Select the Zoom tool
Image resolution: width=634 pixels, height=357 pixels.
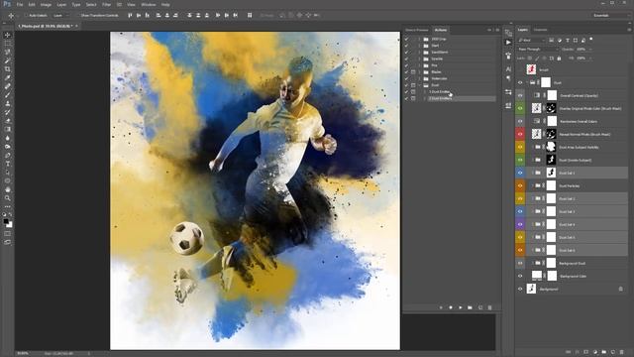pyautogui.click(x=7, y=198)
